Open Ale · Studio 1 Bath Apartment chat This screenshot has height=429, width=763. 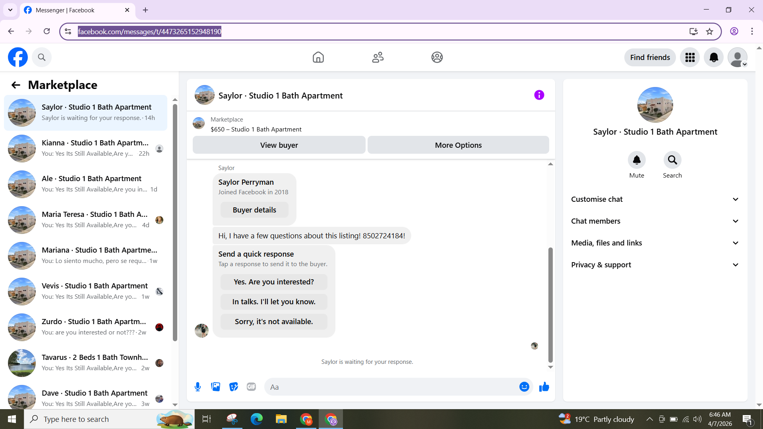coord(85,184)
